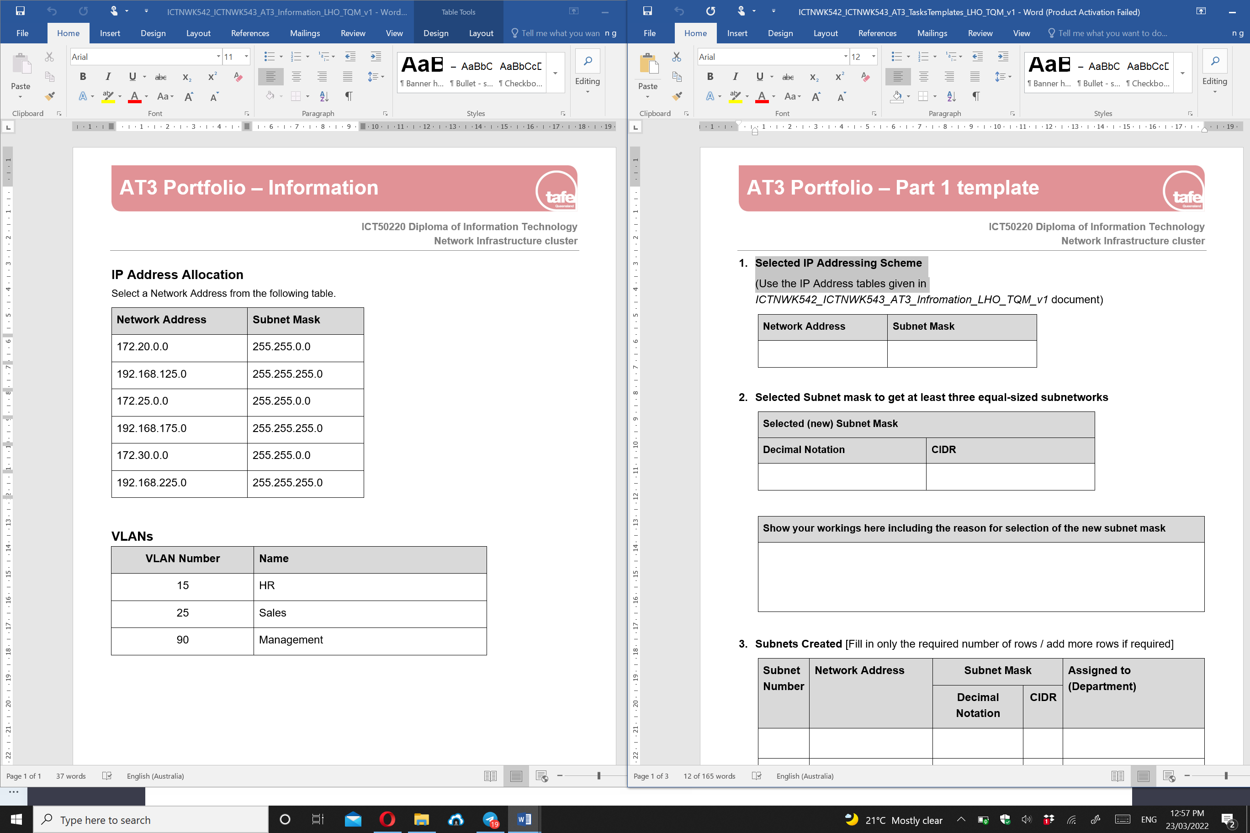Click Redo icon in right Word window
Image resolution: width=1250 pixels, height=833 pixels.
[x=710, y=11]
